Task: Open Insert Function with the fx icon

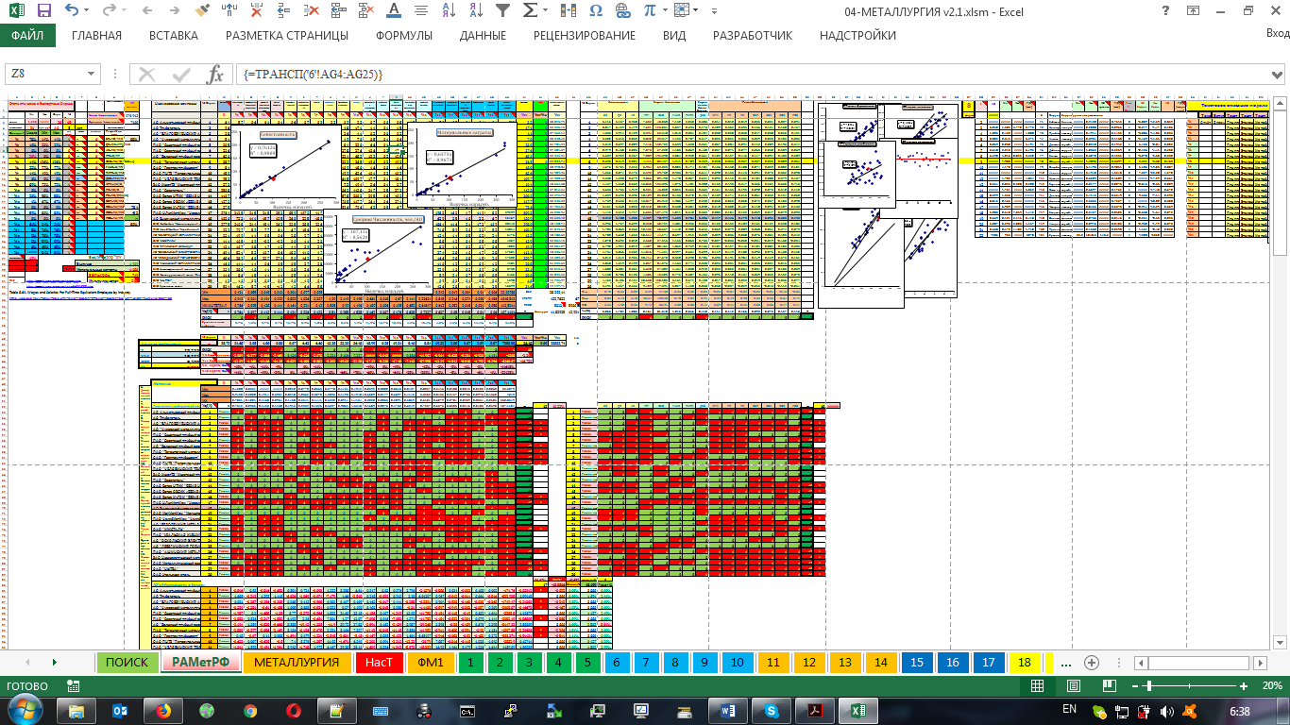Action: [215, 75]
